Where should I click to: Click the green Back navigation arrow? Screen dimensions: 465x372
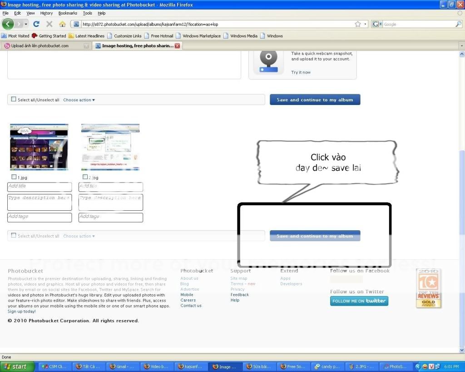[x=8, y=24]
